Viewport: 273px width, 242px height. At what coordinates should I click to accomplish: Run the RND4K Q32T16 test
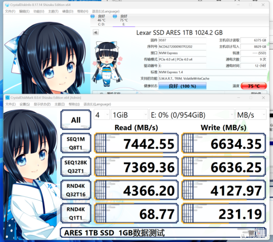(76, 190)
